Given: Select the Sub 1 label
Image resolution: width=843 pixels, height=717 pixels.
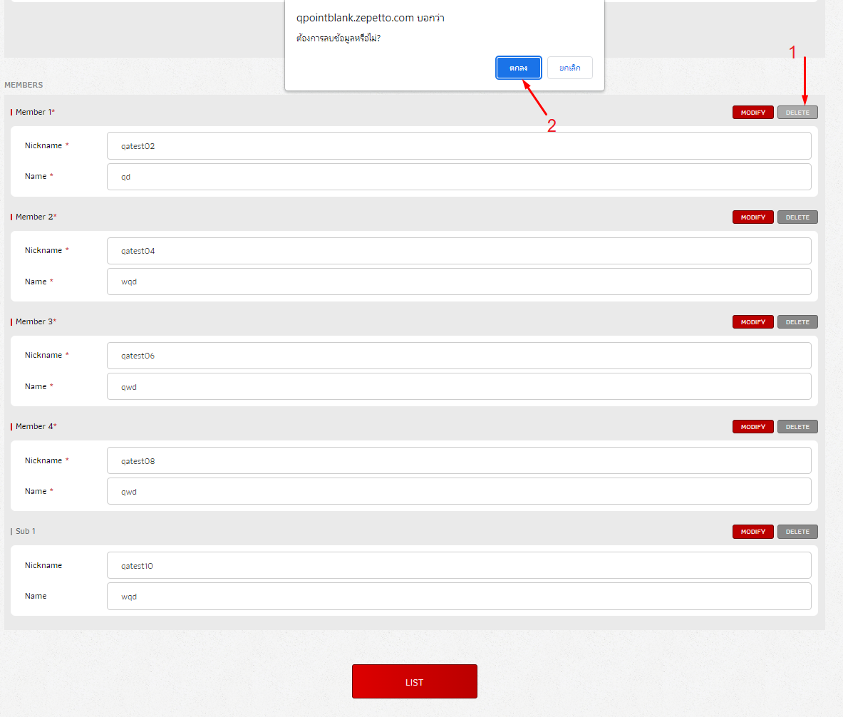Looking at the screenshot, I should point(25,531).
